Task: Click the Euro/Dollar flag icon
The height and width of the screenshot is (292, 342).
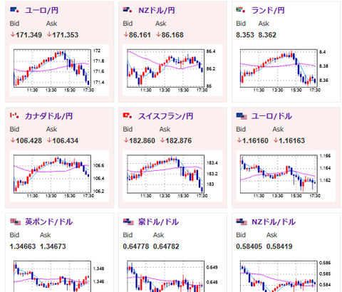Action: 242,116
